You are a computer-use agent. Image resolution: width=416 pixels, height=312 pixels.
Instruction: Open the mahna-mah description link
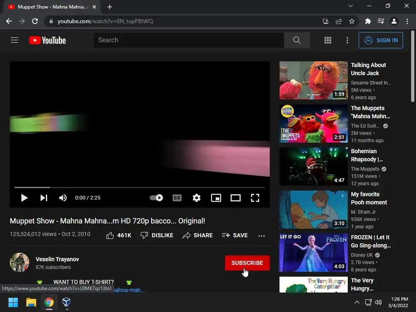pyautogui.click(x=129, y=290)
